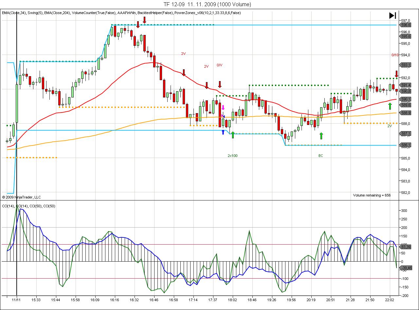419x310 pixels.
Task: Select the red 0/10 text annotation
Action: tap(395, 55)
